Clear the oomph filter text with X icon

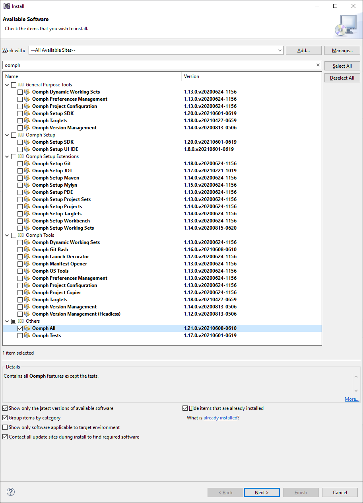click(x=318, y=65)
